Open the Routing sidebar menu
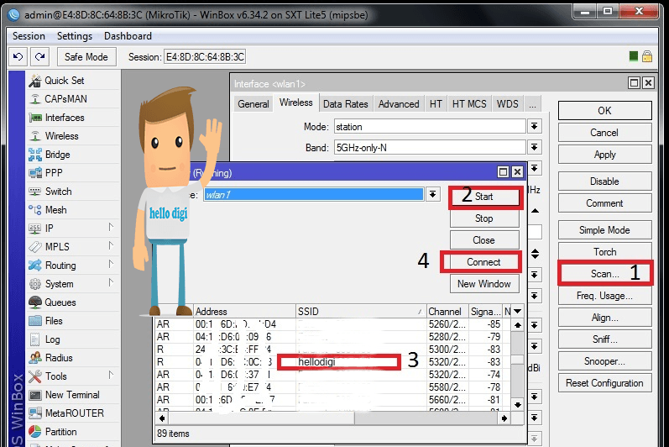The width and height of the screenshot is (669, 447). [73, 266]
